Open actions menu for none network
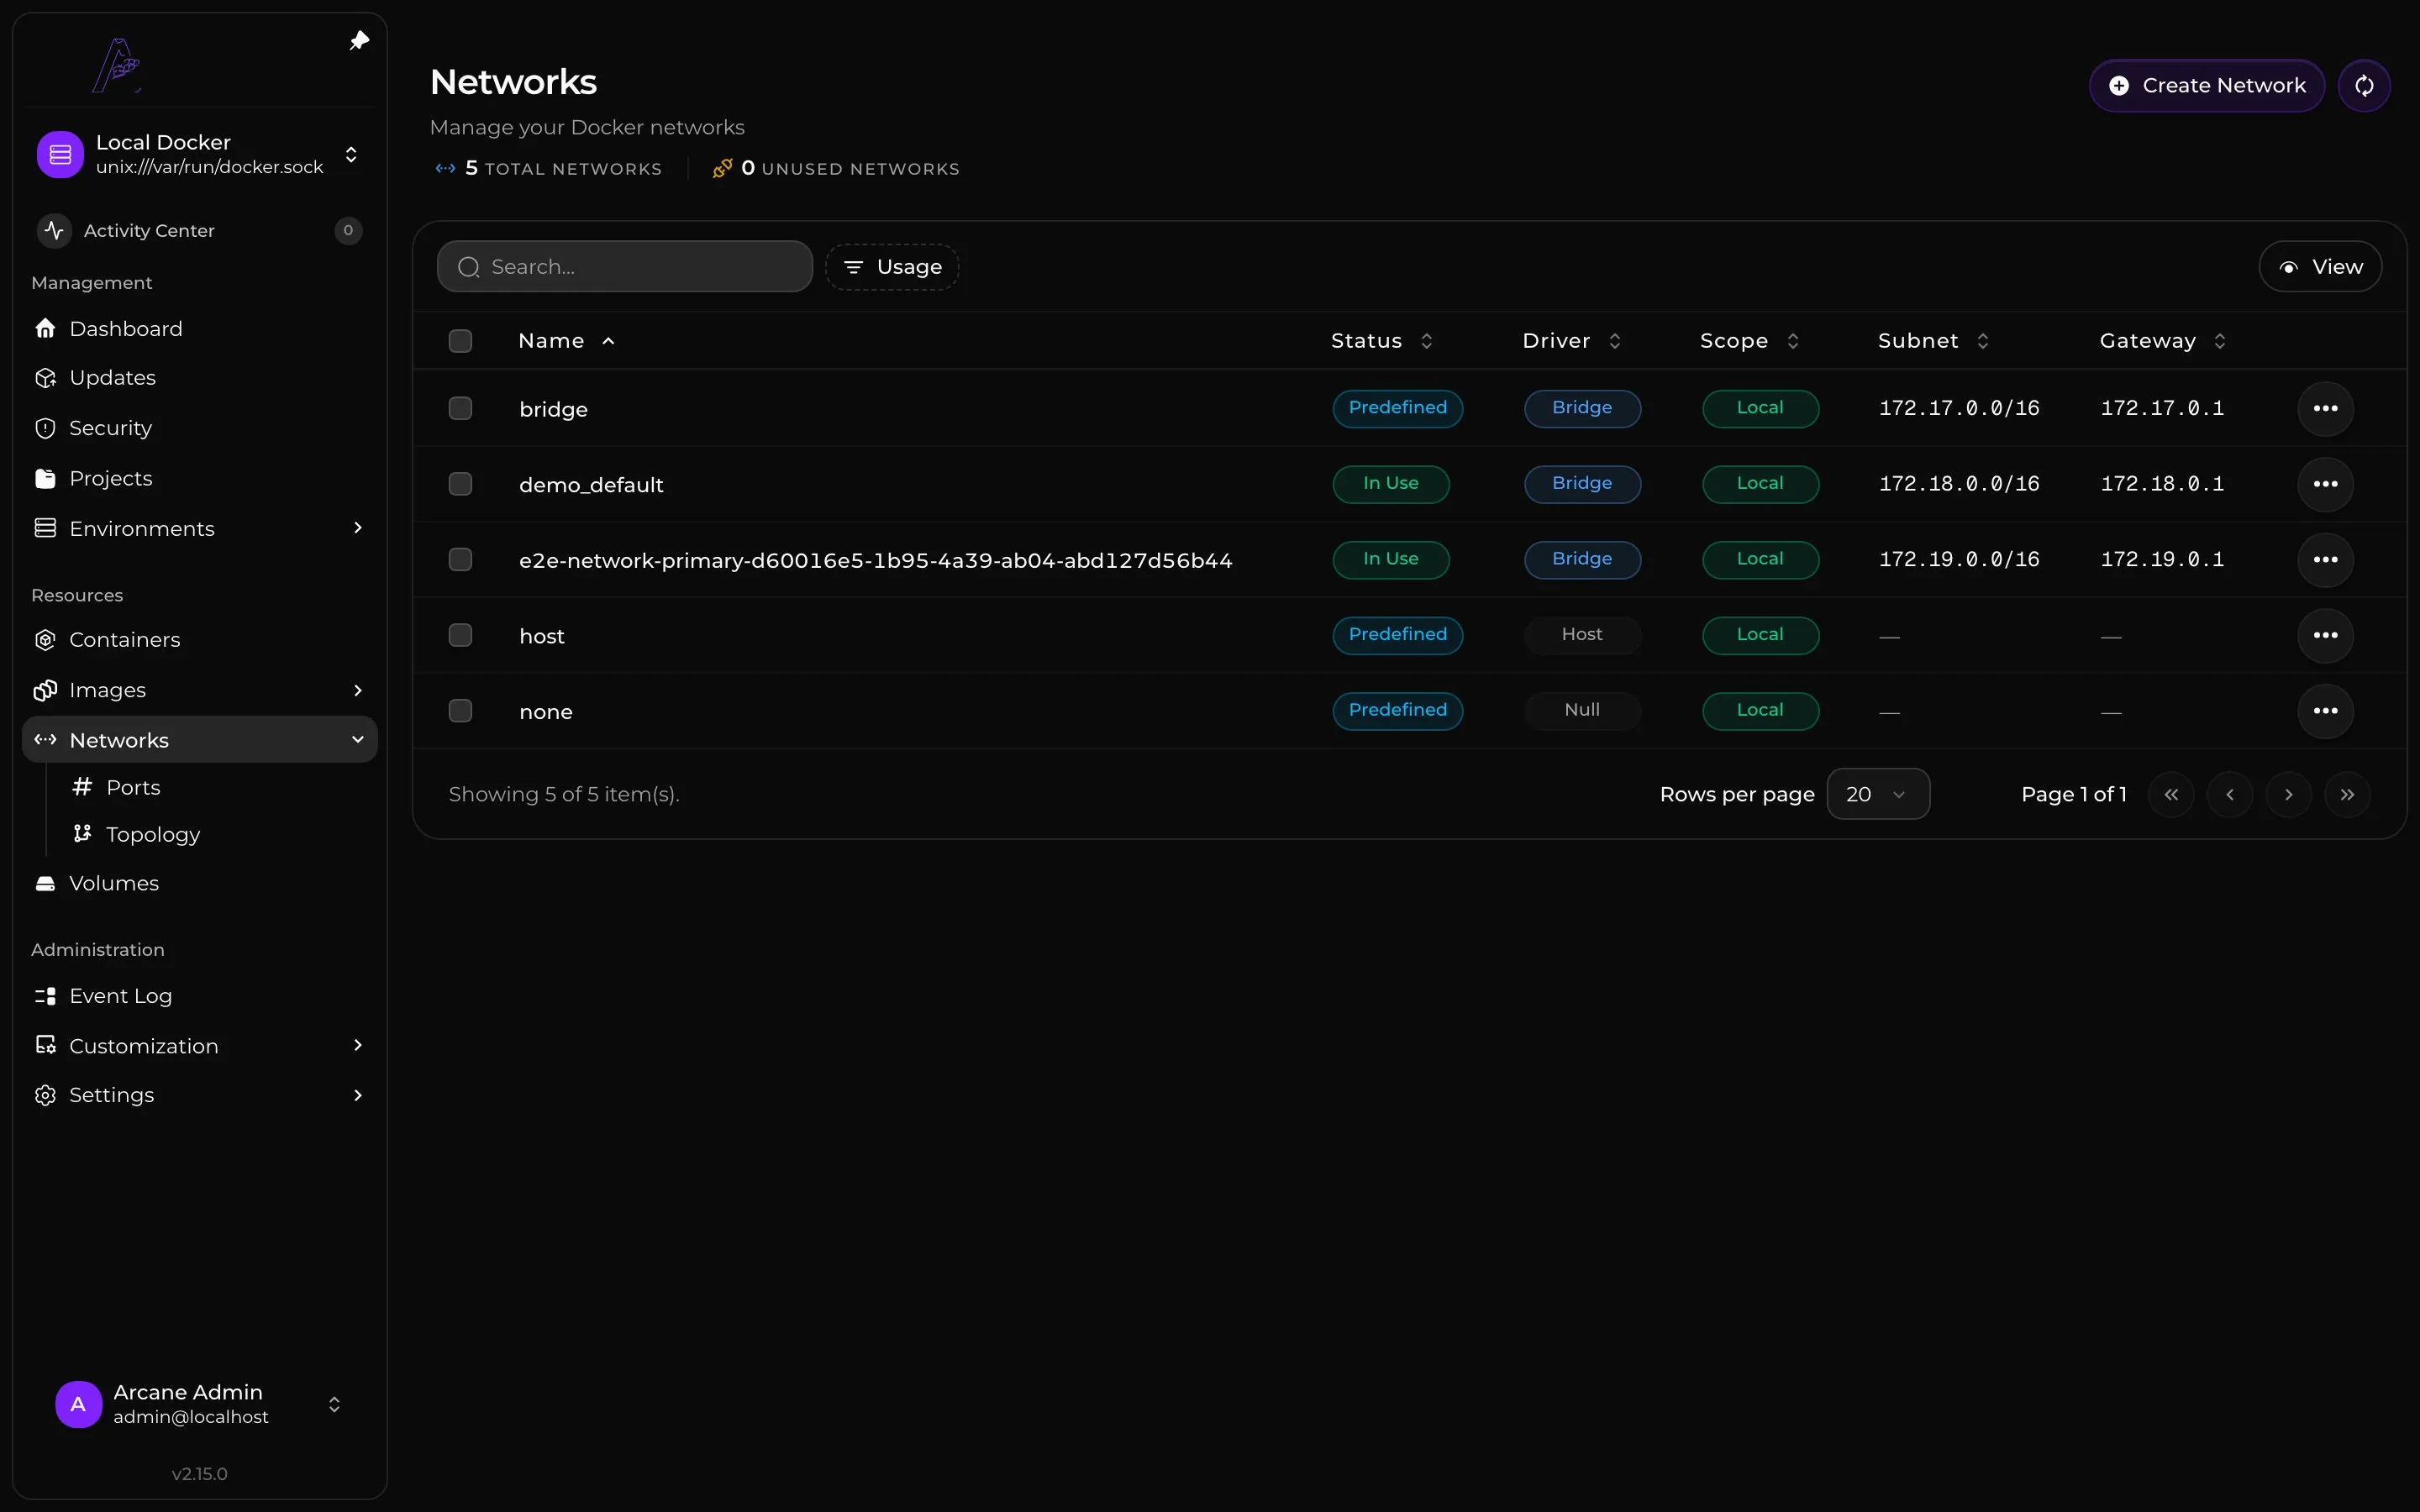The image size is (2420, 1512). point(2325,711)
